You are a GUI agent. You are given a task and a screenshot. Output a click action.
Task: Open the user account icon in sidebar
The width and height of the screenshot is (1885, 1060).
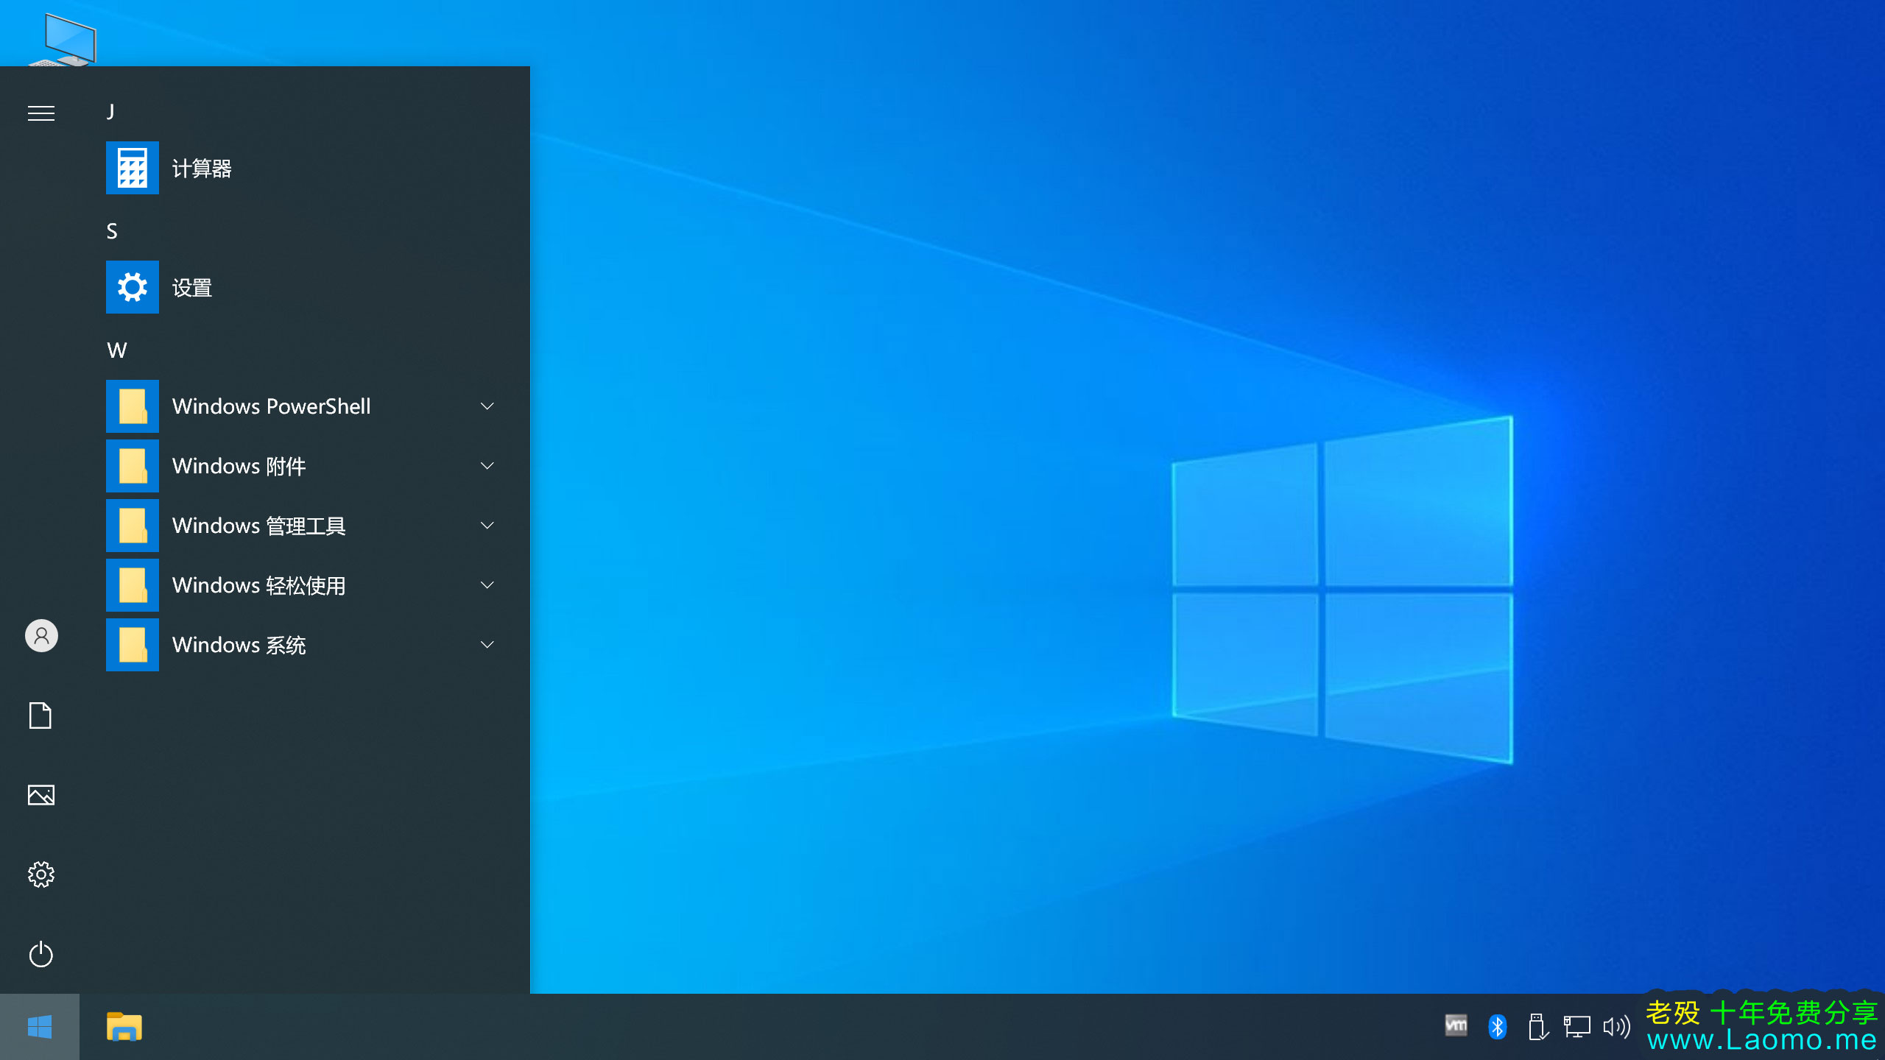41,635
